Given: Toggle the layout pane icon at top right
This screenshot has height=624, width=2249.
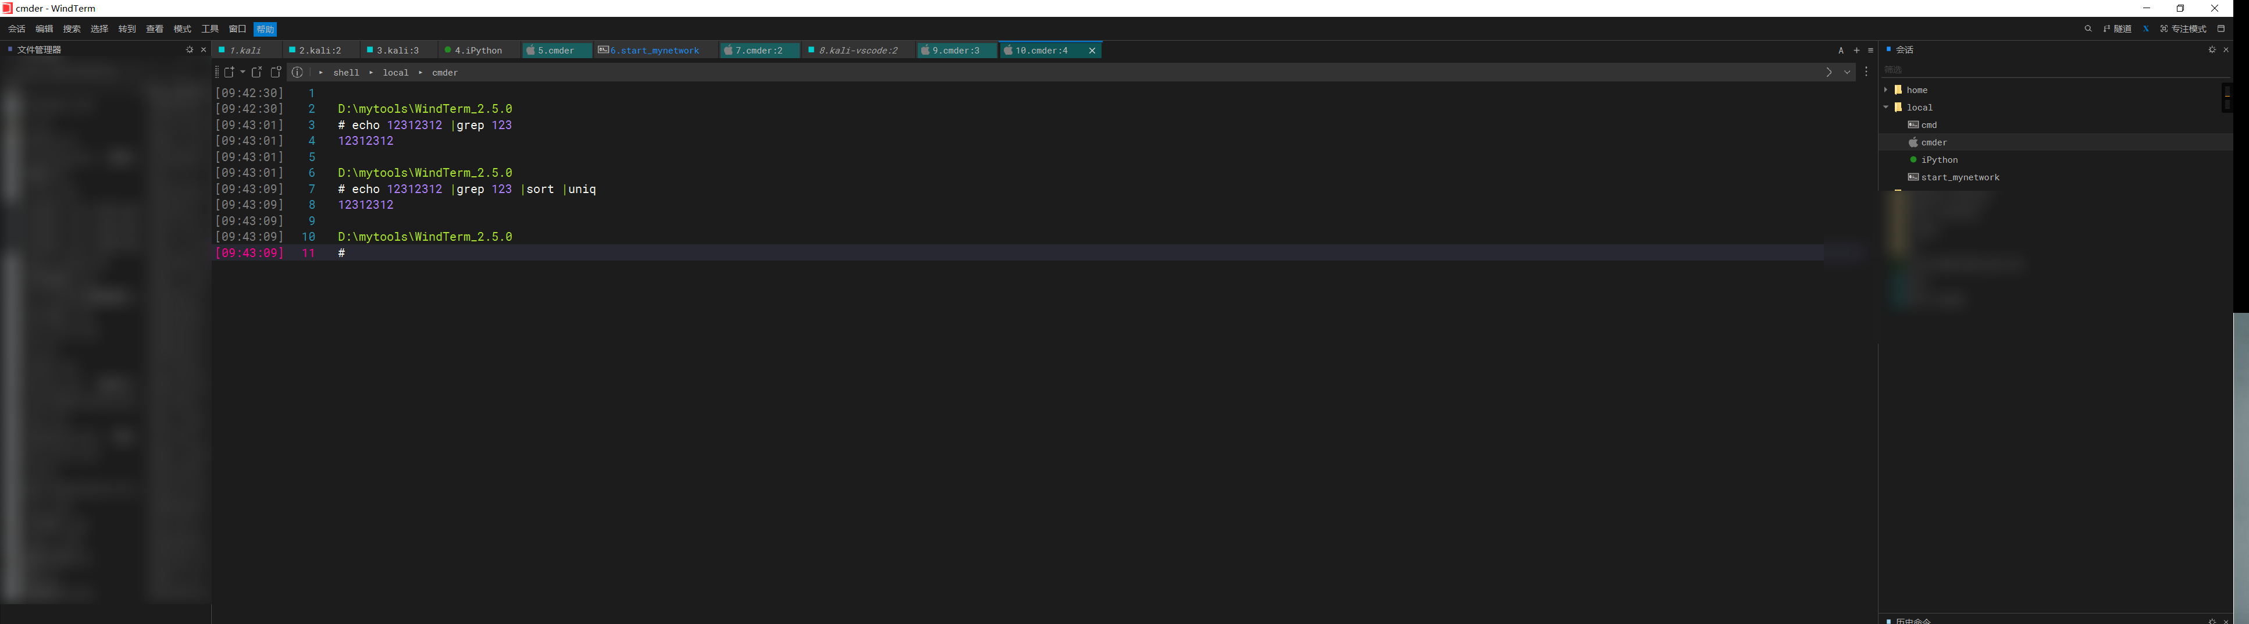Looking at the screenshot, I should (2221, 29).
